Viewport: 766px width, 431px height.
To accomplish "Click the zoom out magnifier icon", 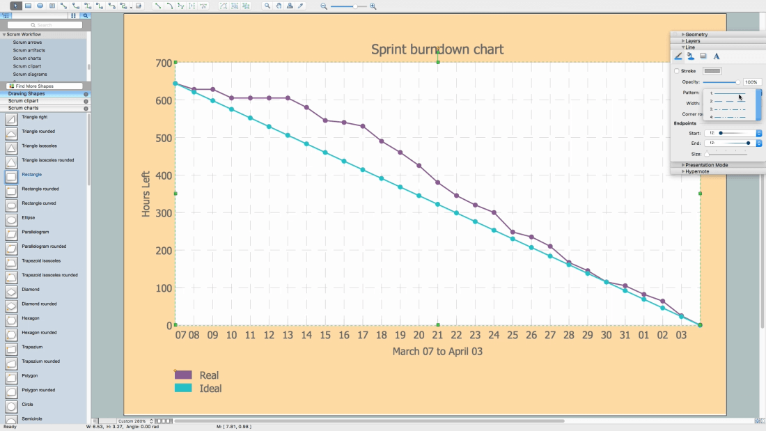I will point(324,6).
